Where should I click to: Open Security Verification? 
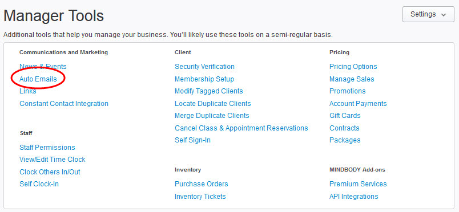click(204, 66)
